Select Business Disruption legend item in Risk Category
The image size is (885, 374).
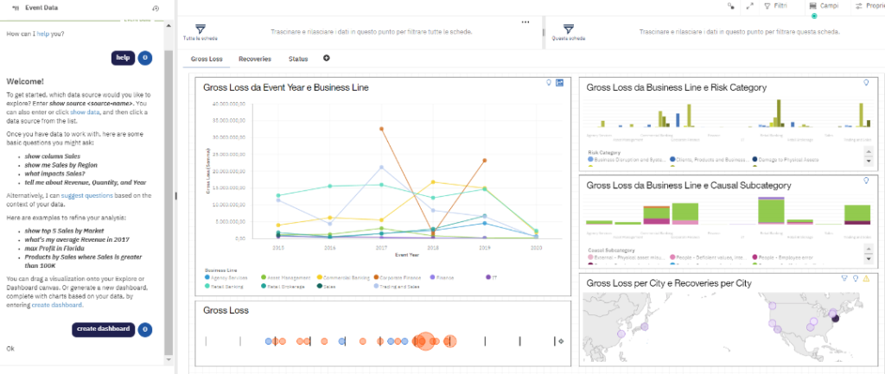point(626,160)
